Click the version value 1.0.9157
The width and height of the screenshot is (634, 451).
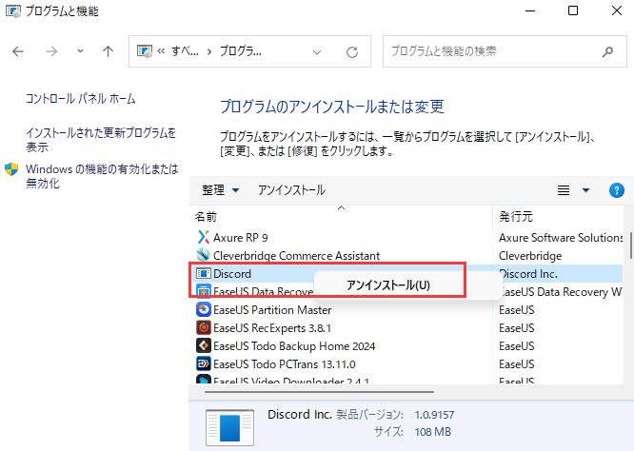point(434,415)
